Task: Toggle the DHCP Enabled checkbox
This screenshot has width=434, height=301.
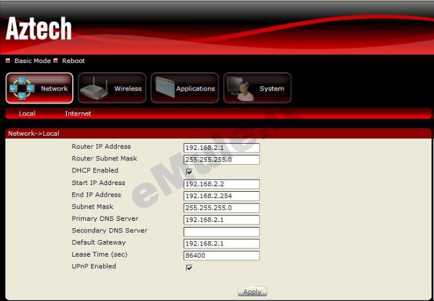Action: (189, 172)
